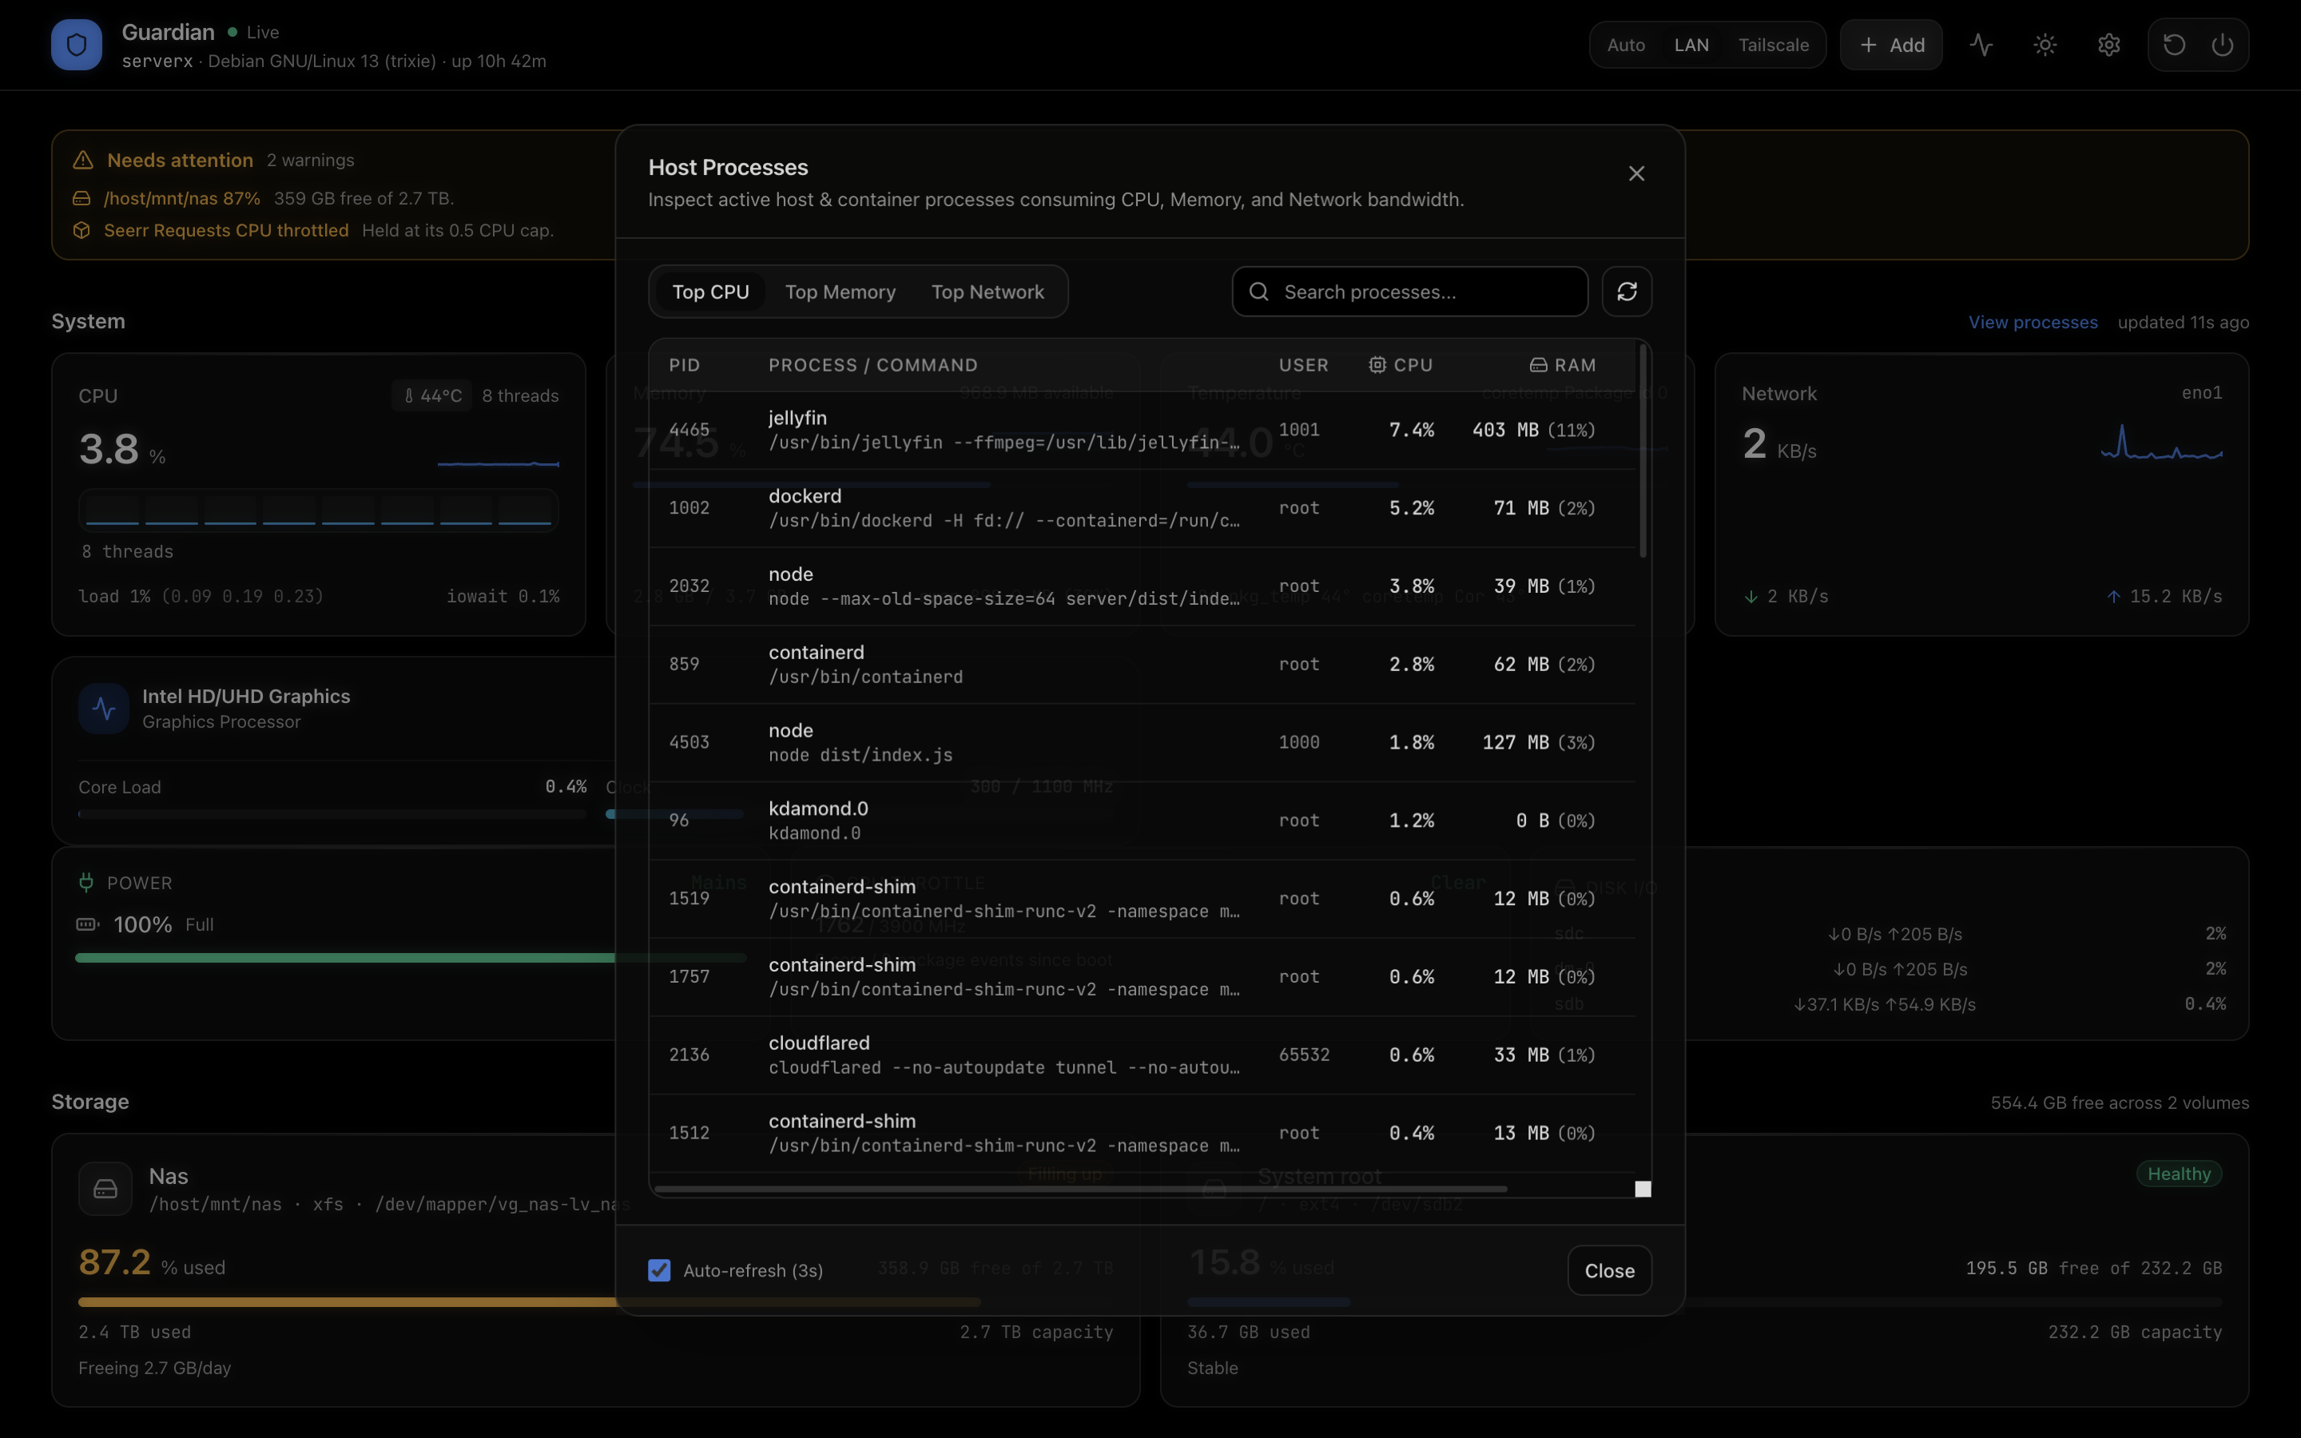Select the LAN connection mode

(1691, 45)
